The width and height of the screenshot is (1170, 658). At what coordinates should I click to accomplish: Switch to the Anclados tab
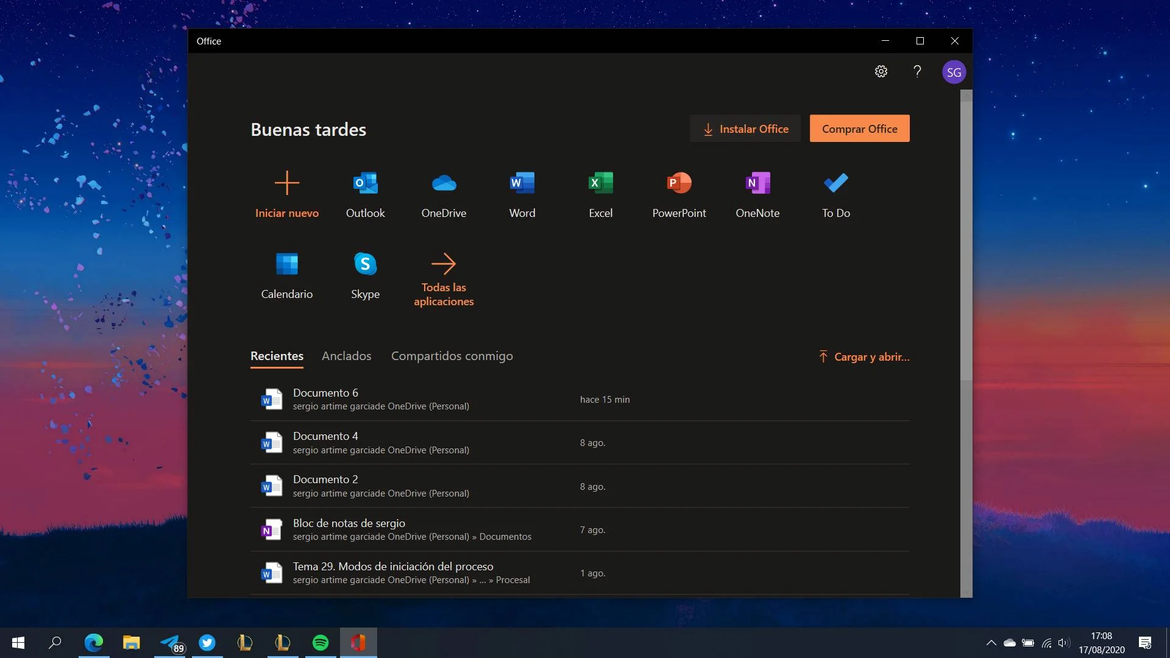[x=346, y=356]
